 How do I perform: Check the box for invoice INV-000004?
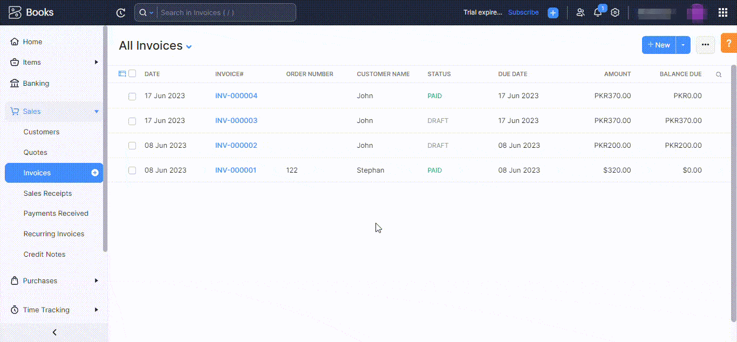(x=132, y=97)
